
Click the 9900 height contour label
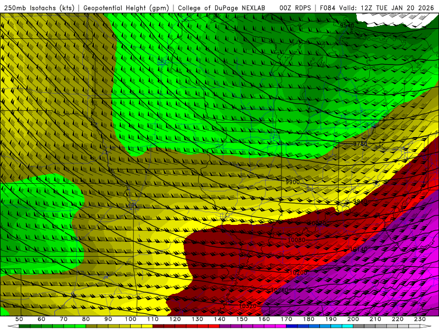(x=292, y=182)
